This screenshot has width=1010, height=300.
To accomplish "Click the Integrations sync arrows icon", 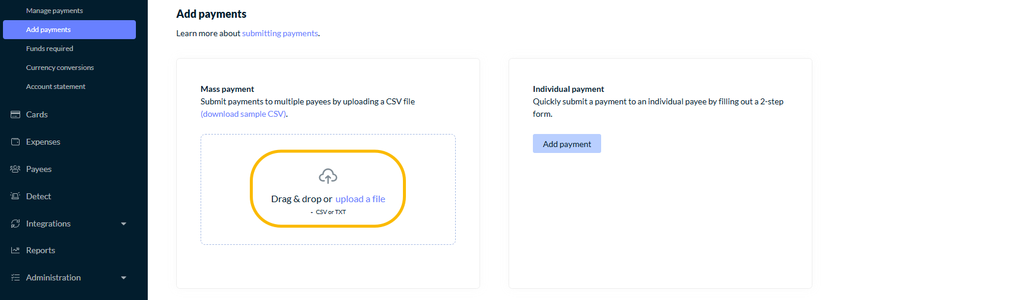I will tap(15, 224).
